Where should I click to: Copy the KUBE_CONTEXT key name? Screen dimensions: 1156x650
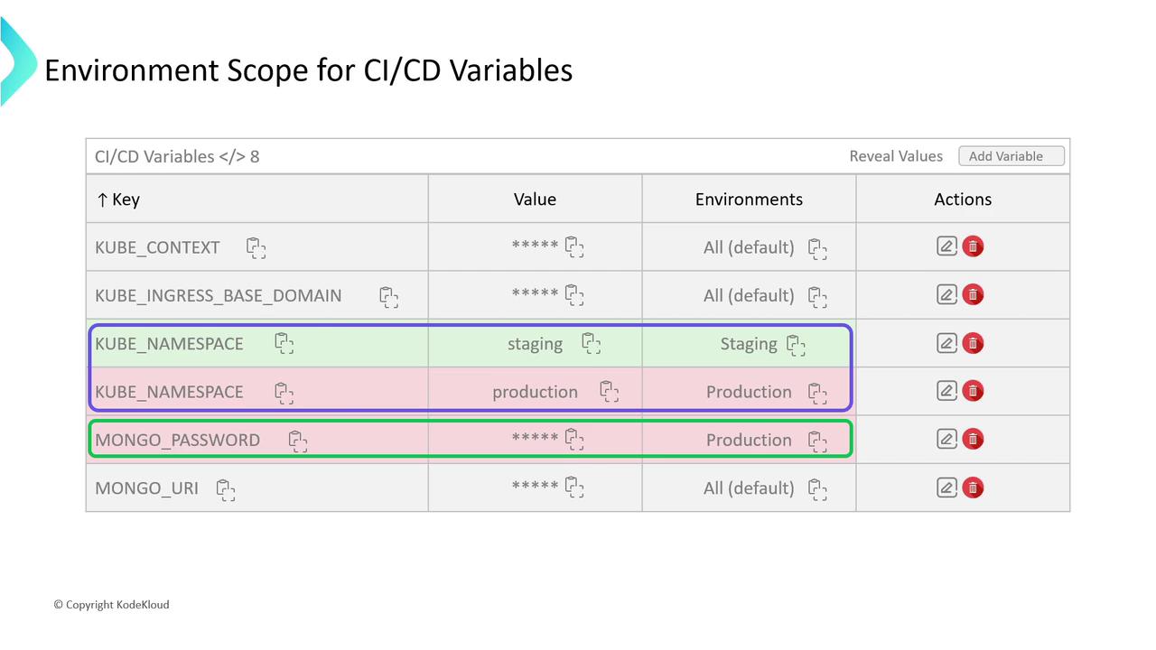click(256, 247)
